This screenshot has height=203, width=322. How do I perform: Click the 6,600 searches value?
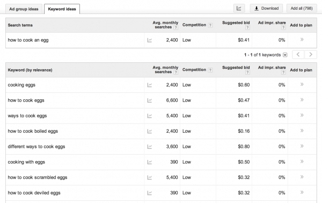coord(172,100)
